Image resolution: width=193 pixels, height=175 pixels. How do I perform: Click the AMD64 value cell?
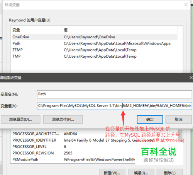click(x=70, y=134)
